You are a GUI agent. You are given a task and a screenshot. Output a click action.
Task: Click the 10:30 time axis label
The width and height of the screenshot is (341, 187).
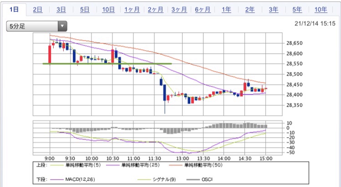112,158
